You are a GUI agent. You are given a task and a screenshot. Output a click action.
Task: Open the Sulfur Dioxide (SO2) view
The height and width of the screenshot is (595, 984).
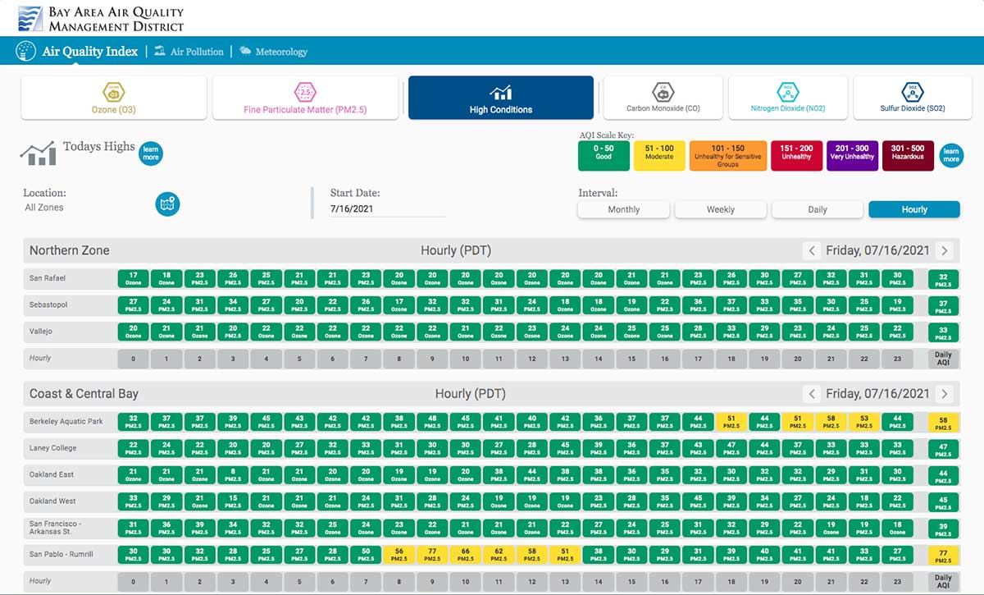click(x=913, y=98)
